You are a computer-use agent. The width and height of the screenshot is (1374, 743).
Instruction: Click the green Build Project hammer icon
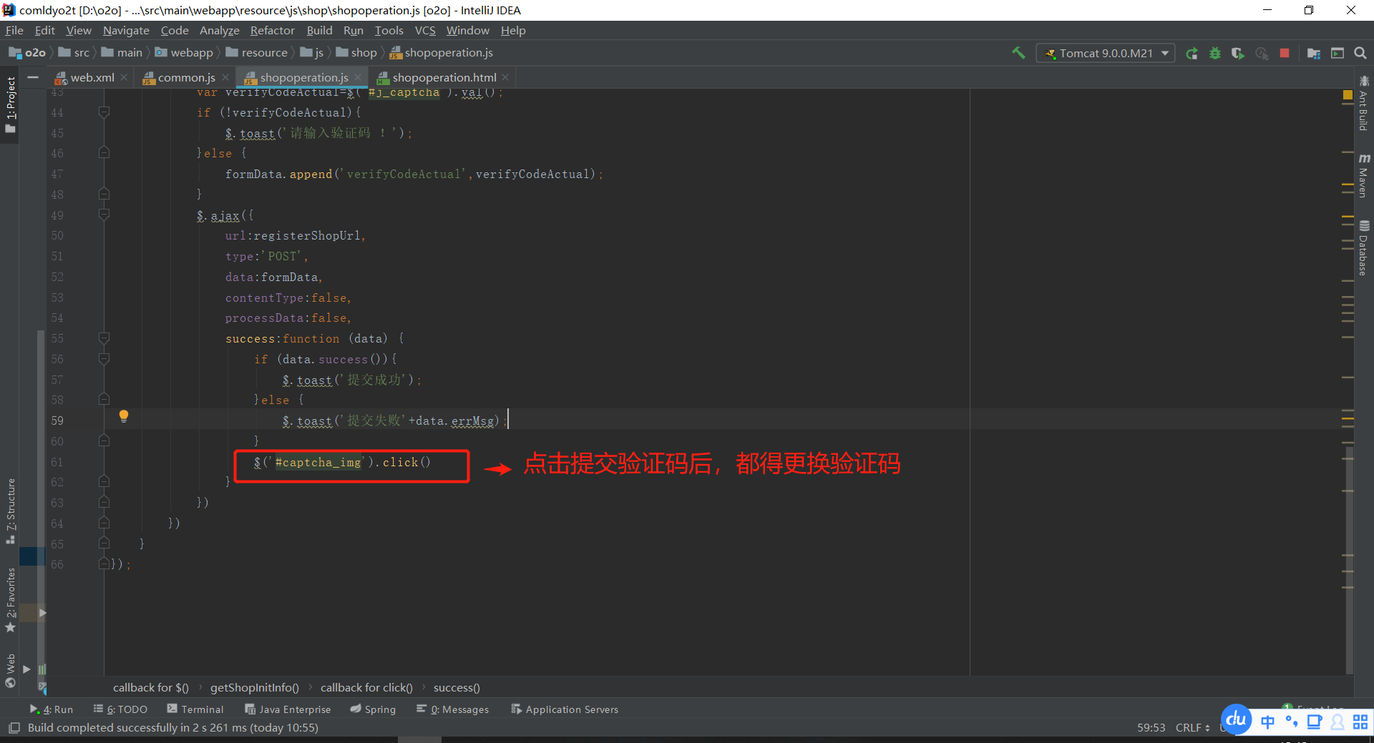click(1018, 53)
